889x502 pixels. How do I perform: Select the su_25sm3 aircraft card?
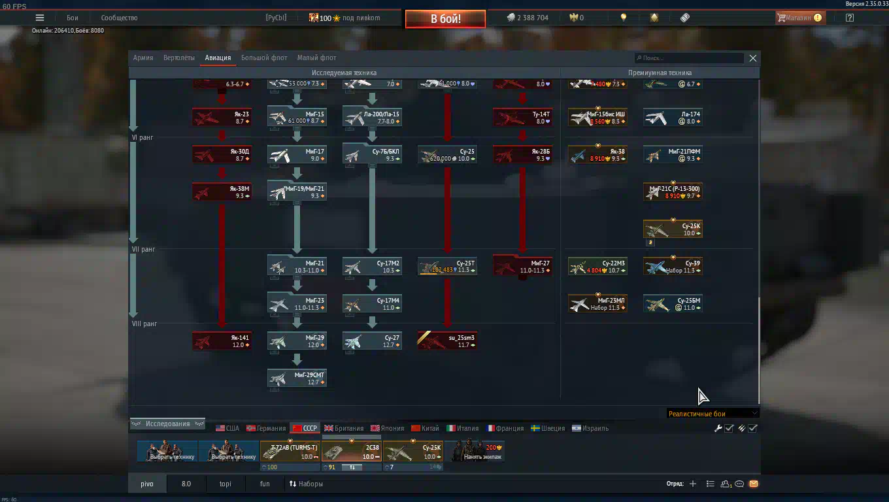click(447, 341)
